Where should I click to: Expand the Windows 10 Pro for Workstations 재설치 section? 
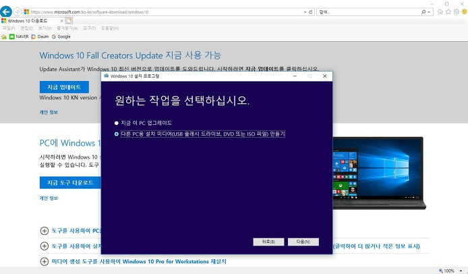[x=45, y=261]
